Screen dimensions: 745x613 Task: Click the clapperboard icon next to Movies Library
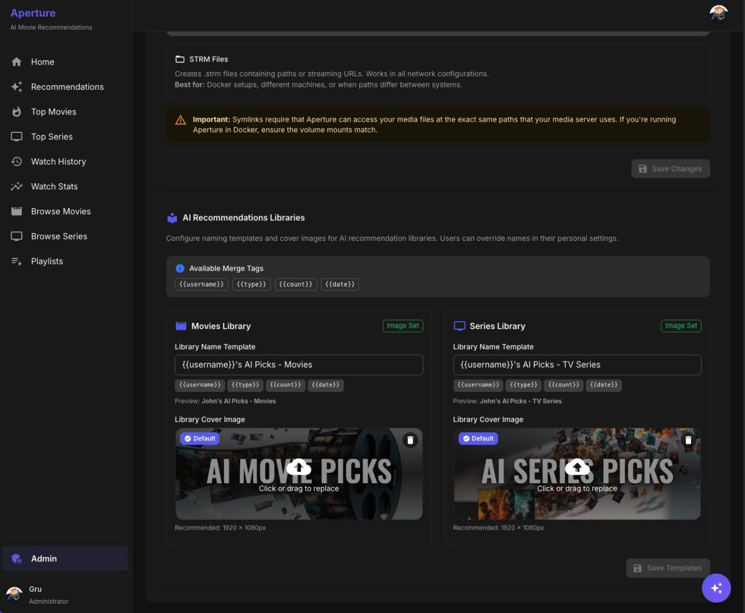180,325
